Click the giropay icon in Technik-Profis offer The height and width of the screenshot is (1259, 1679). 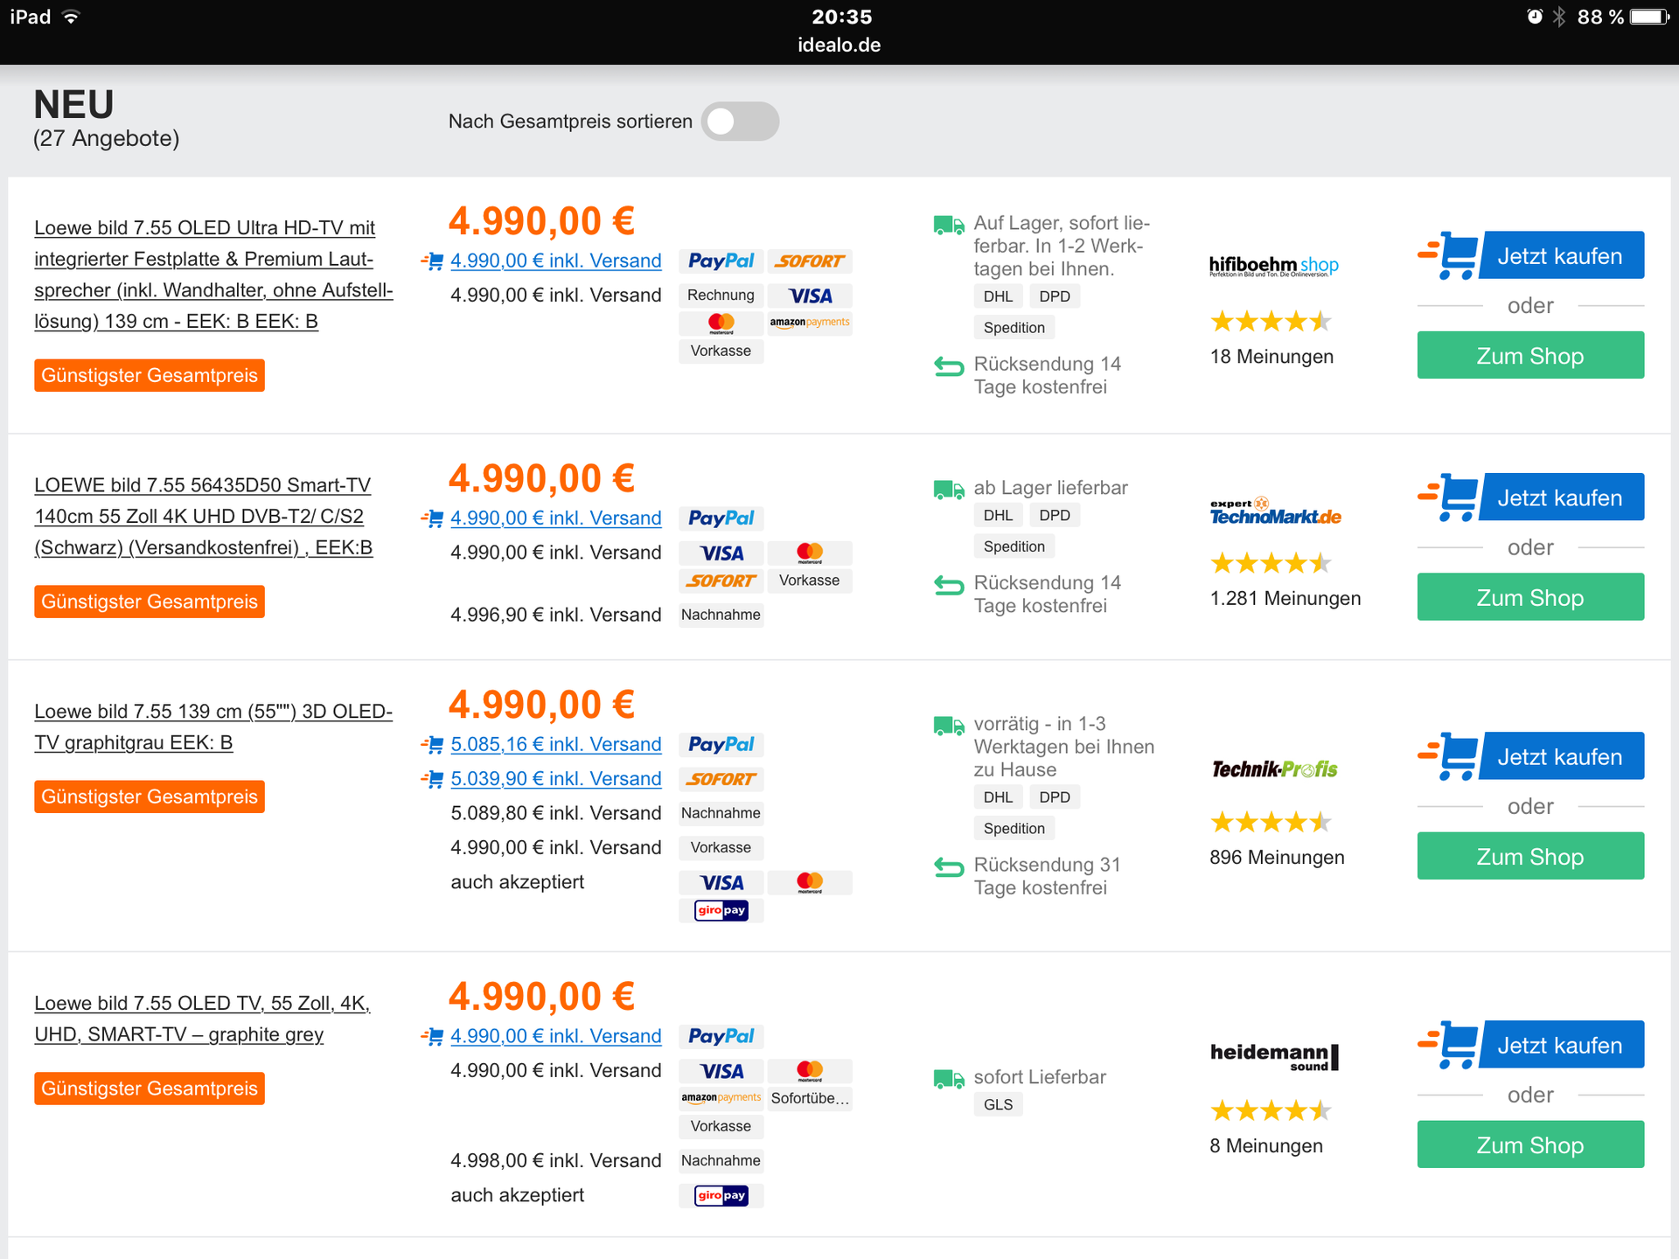(x=721, y=910)
